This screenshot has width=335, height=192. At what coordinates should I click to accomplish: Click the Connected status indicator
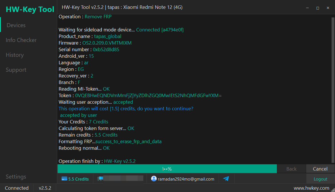pos(17,188)
